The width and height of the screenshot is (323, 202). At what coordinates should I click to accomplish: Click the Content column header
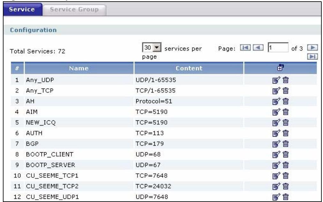pos(189,68)
